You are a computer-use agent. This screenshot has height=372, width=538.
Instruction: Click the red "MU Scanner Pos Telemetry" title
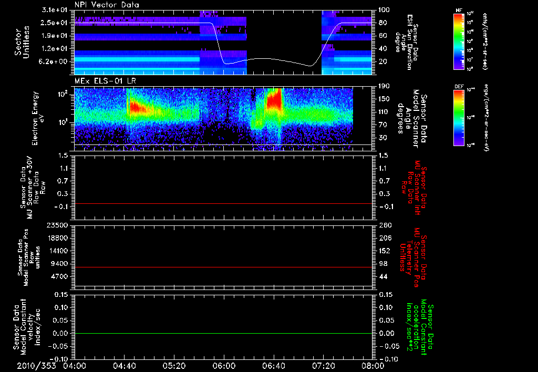point(413,257)
